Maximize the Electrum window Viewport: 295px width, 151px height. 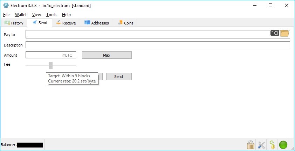[x=270, y=6]
